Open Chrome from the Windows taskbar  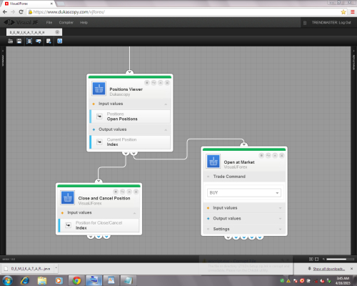[76, 280]
